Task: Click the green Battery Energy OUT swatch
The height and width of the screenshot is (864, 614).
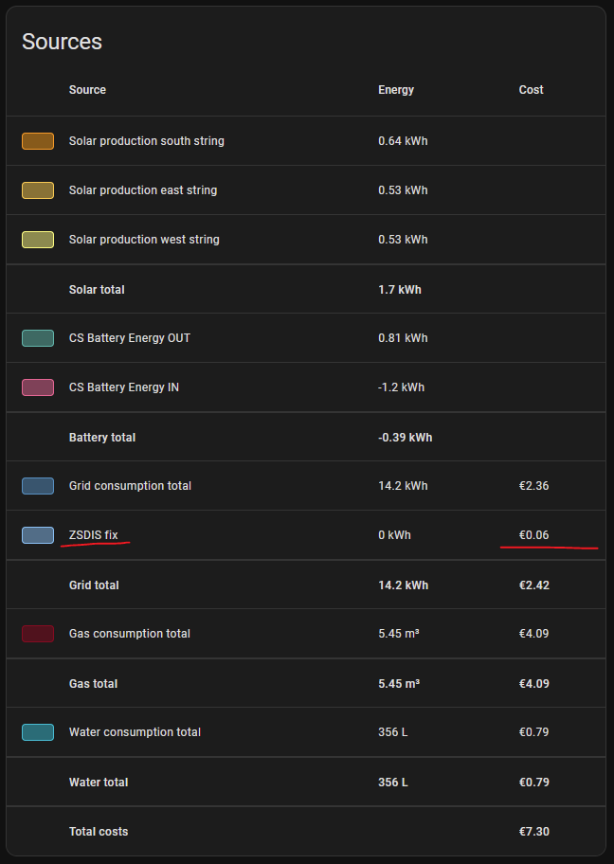Action: click(38, 338)
